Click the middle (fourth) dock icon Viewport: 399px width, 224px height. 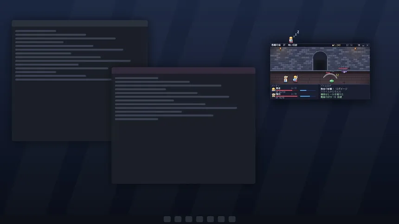coord(199,219)
